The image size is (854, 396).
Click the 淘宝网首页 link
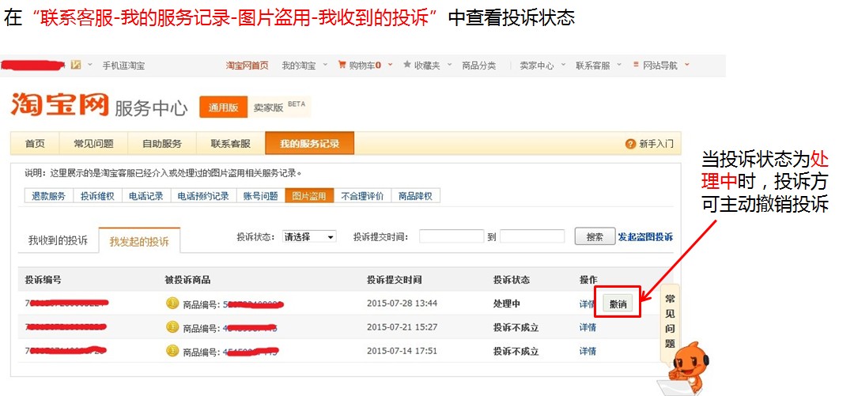pos(248,66)
